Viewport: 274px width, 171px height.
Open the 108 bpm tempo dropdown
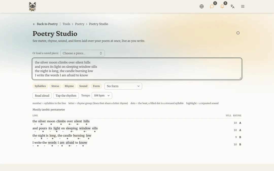click(102, 96)
